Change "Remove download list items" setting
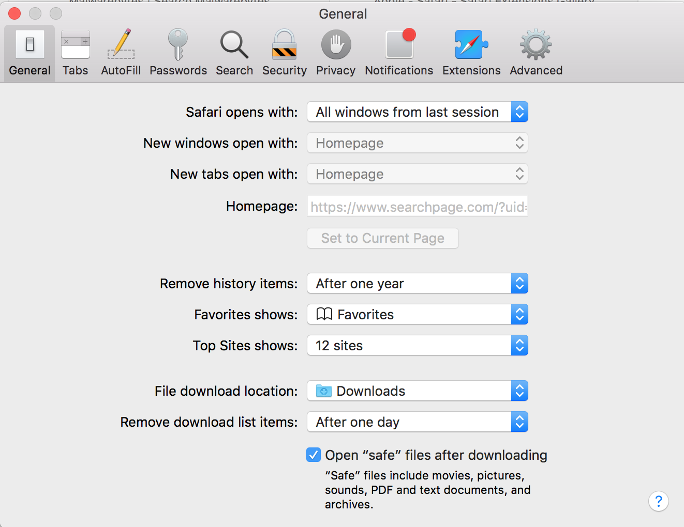Image resolution: width=684 pixels, height=527 pixels. pos(418,422)
